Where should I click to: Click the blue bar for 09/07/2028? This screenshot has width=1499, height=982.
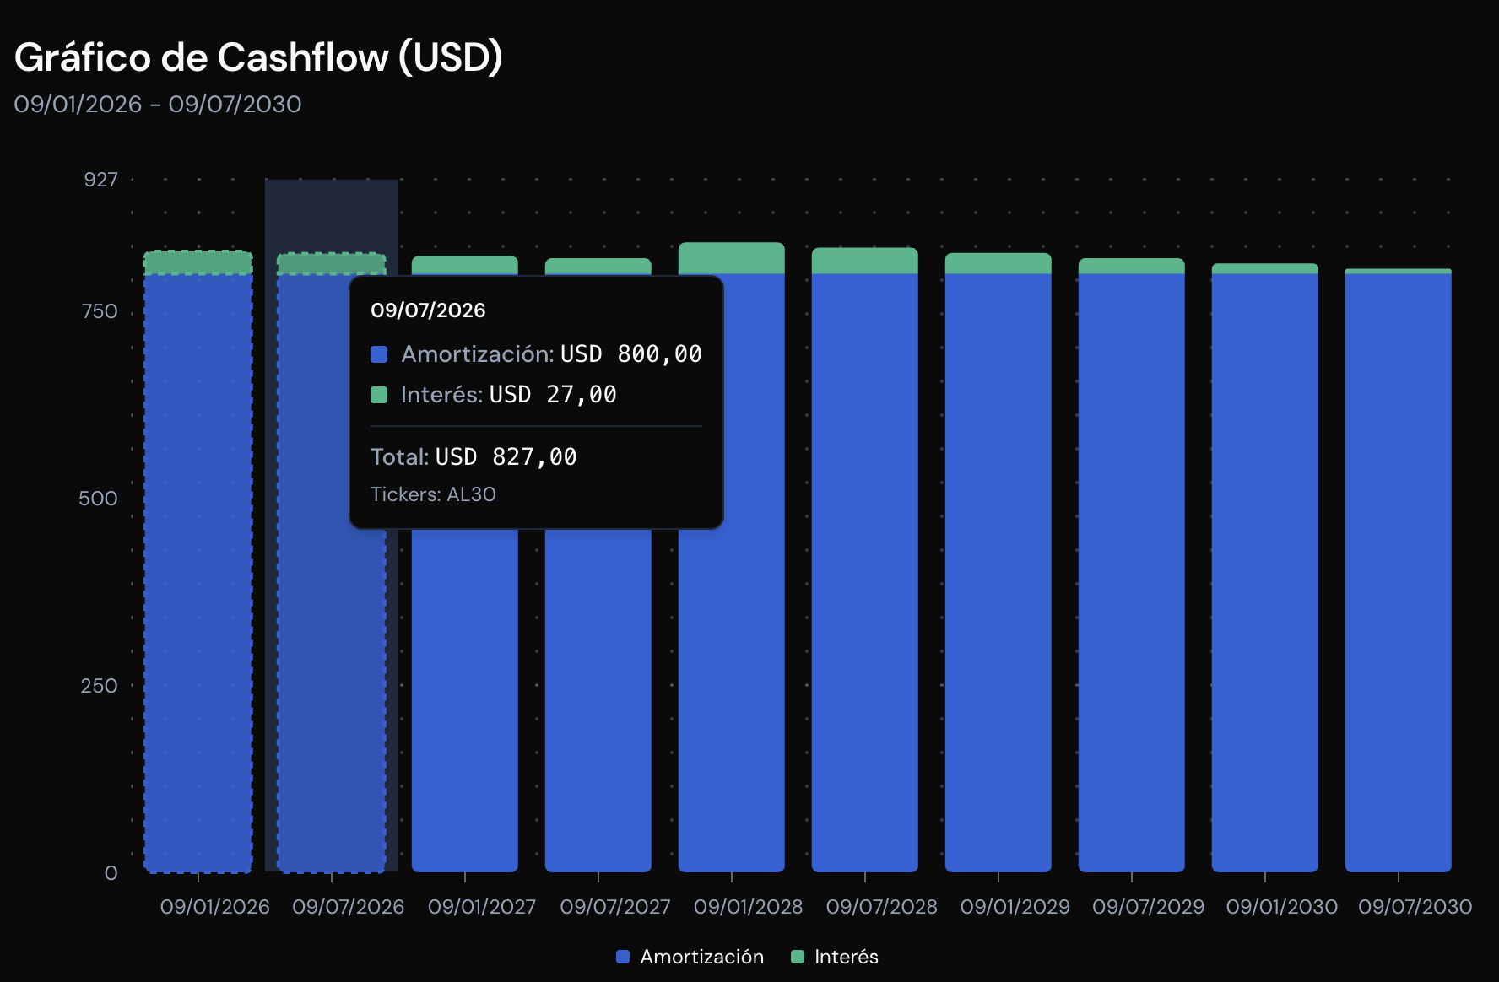[865, 574]
